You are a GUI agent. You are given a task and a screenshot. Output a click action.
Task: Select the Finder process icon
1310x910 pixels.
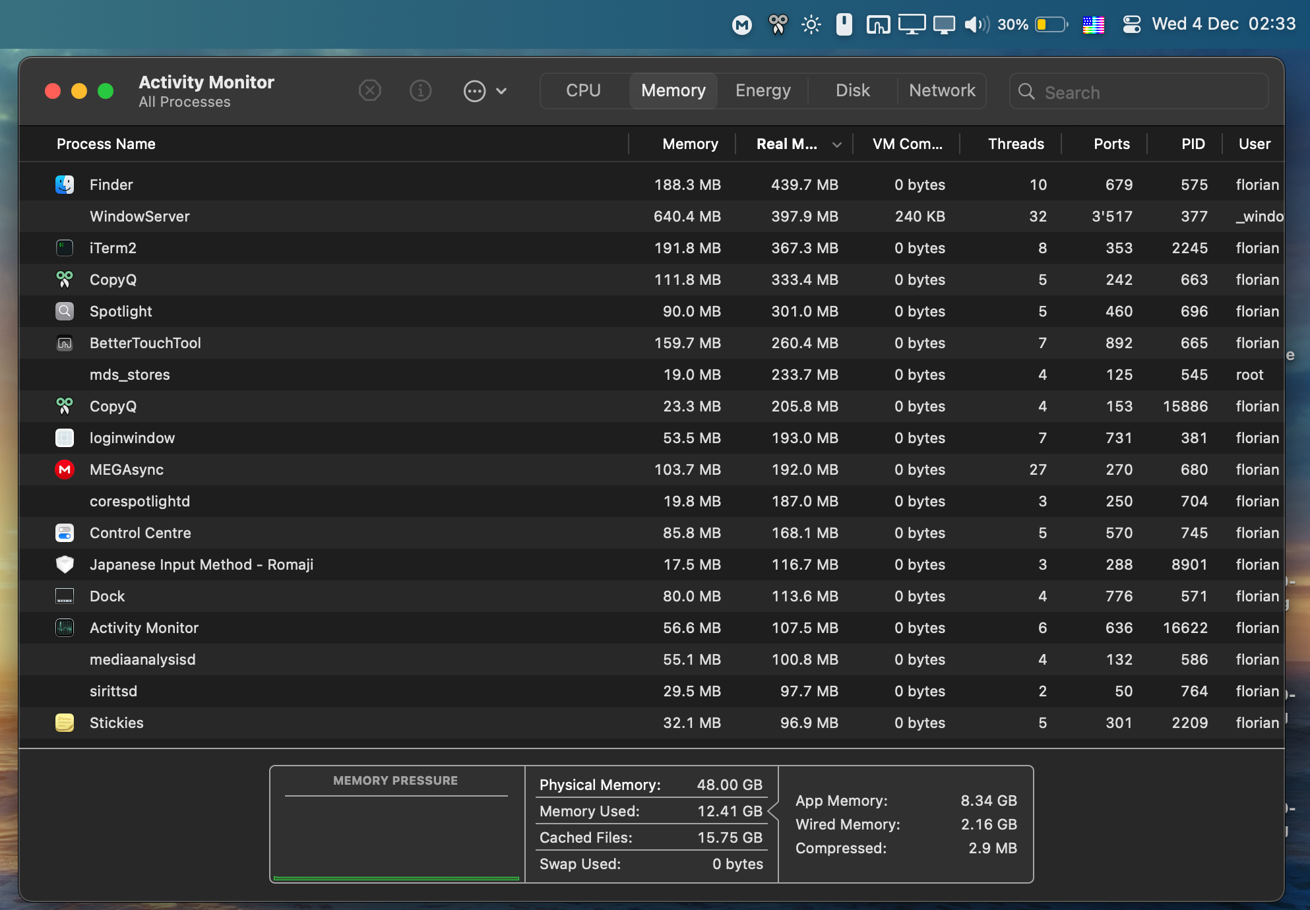pos(65,185)
